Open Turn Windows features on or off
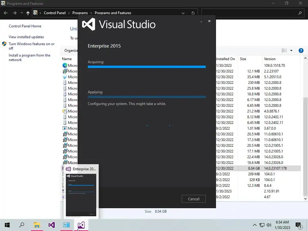This screenshot has height=231, width=308. tap(31, 46)
